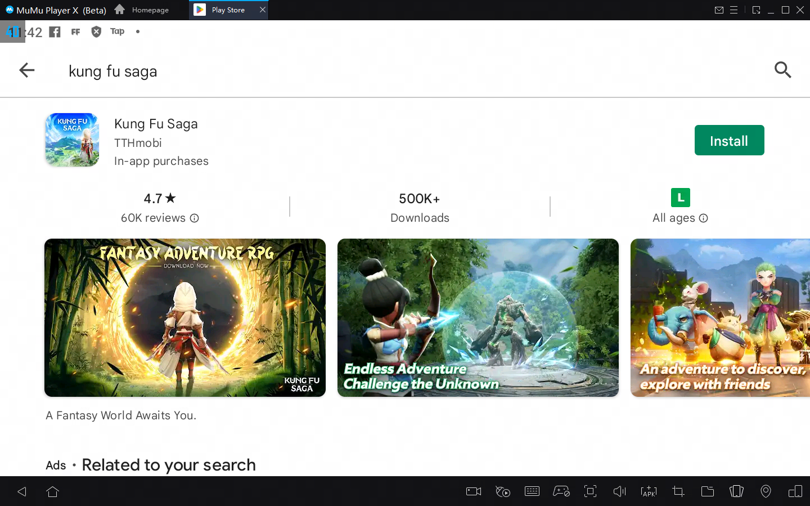
Task: Open Fantasy Adventure RPG screenshot
Action: (x=185, y=318)
